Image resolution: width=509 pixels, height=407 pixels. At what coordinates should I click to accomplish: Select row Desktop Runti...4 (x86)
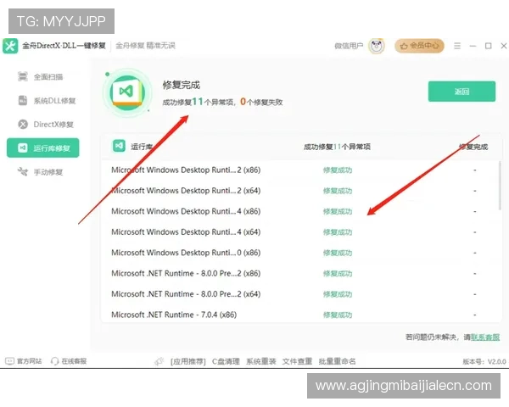click(300, 211)
